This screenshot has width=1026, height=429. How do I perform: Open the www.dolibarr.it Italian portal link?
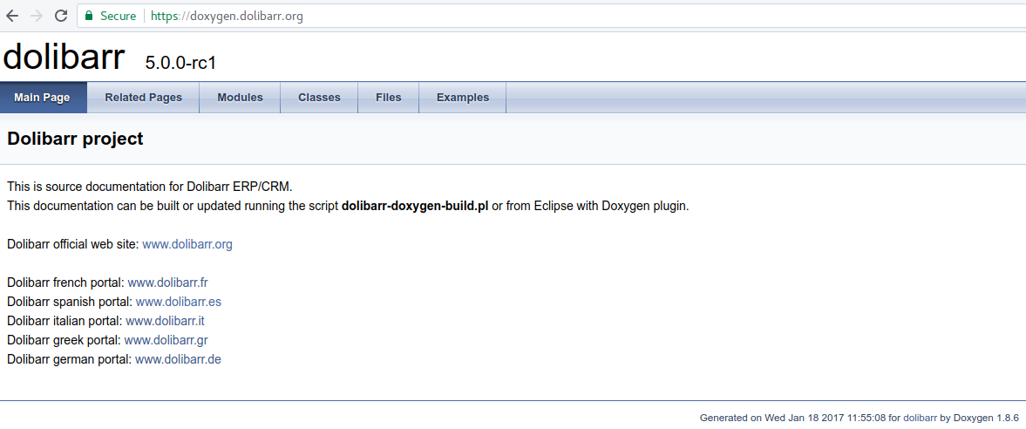[165, 321]
